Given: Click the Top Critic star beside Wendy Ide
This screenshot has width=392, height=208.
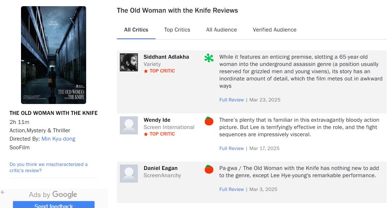Looking at the screenshot, I should click(x=146, y=134).
